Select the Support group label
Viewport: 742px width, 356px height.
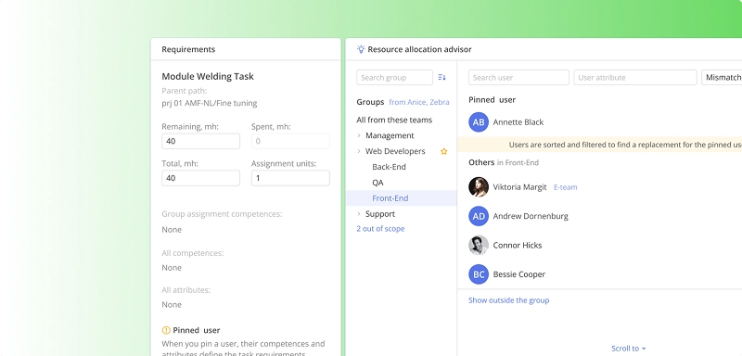[x=380, y=214]
